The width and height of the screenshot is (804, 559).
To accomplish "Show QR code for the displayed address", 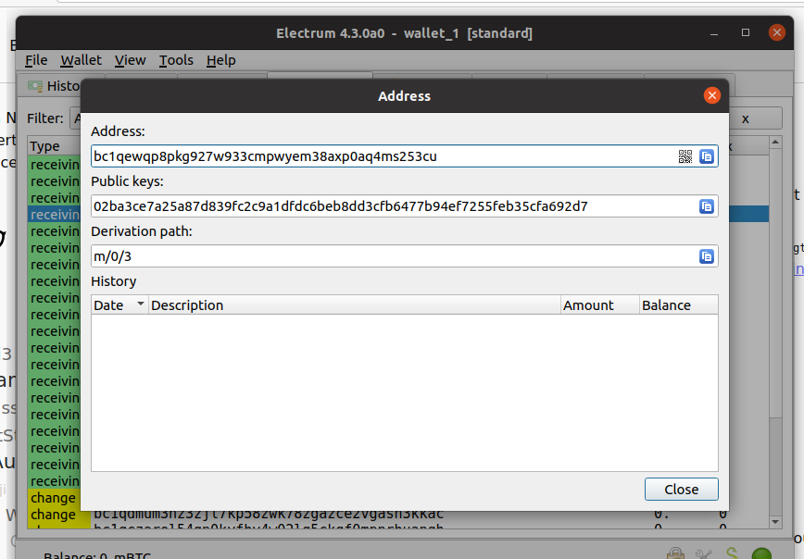I will (685, 156).
